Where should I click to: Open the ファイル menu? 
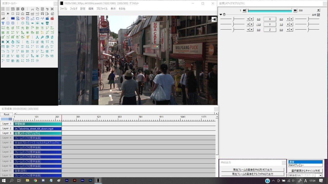pyautogui.click(x=63, y=9)
